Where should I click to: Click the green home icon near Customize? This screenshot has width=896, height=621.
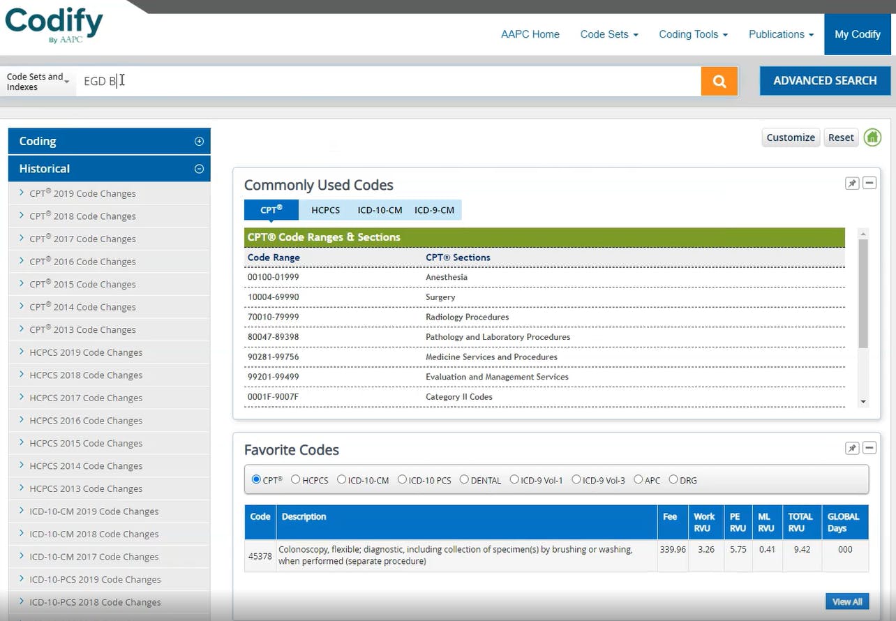click(x=872, y=137)
